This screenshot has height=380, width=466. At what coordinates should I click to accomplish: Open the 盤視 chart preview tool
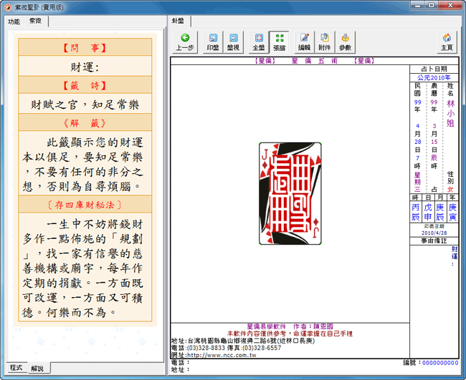click(233, 42)
